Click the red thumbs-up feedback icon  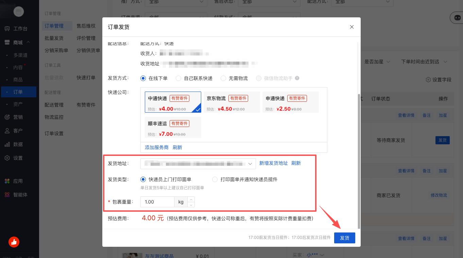click(14, 242)
